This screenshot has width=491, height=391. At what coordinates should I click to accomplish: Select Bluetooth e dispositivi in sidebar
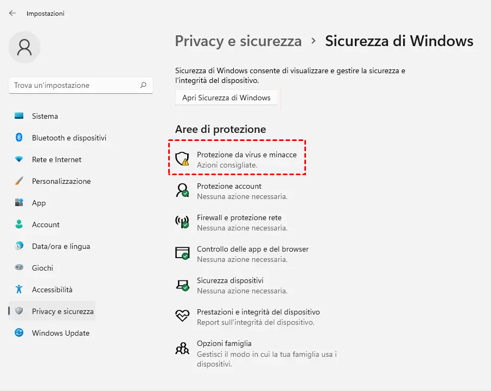[69, 138]
